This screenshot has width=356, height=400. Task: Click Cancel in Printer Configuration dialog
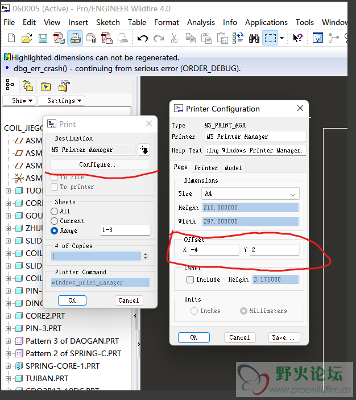click(240, 337)
